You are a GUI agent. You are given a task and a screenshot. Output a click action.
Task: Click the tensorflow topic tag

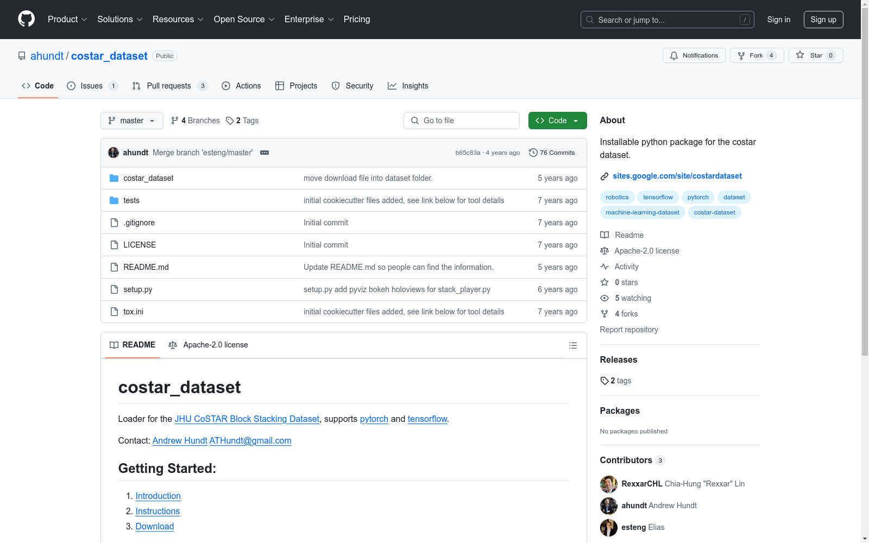(658, 197)
